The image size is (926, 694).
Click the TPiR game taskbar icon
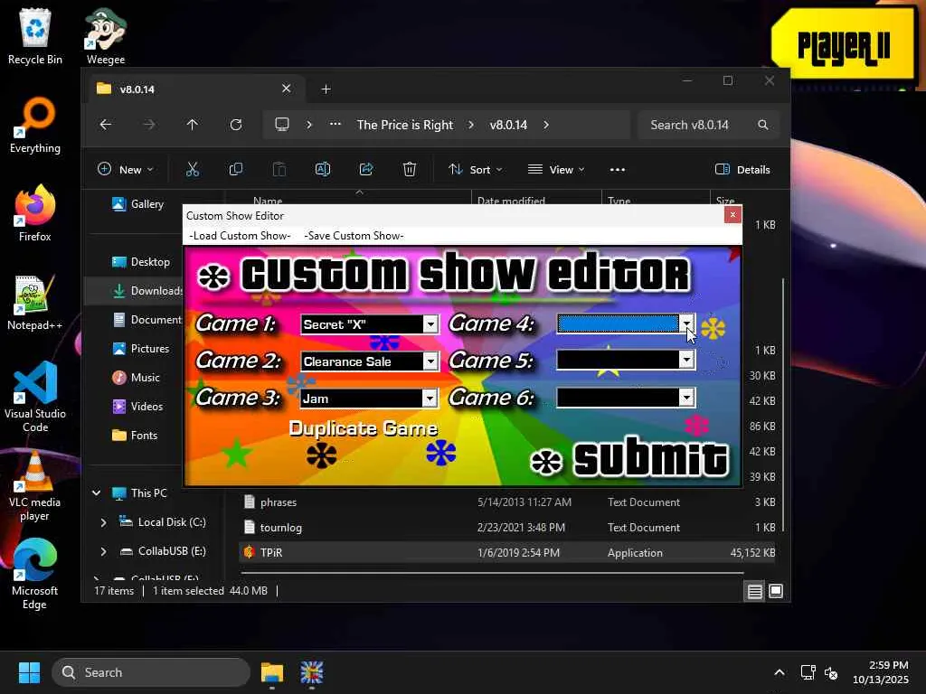pyautogui.click(x=312, y=672)
